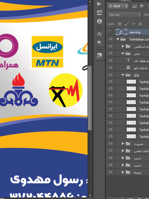Expand the زمینه group

[x=123, y=172]
